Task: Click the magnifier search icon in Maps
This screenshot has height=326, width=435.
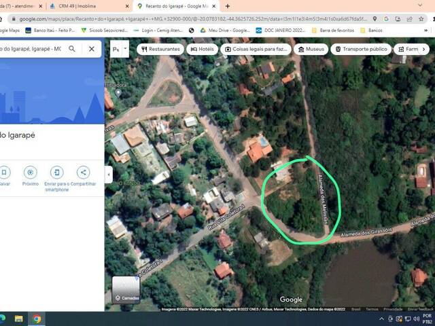Action: coord(72,49)
